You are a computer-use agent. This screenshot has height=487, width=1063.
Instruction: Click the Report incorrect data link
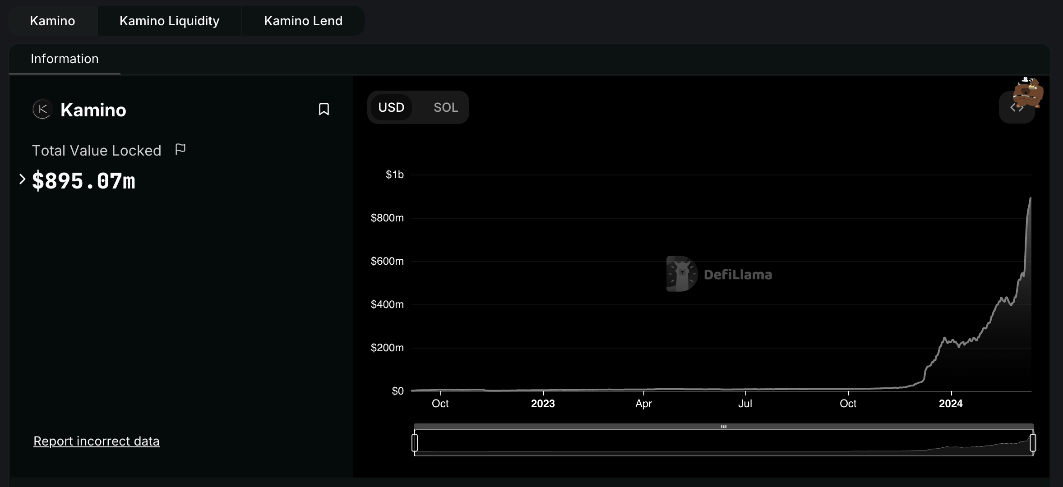coord(96,441)
